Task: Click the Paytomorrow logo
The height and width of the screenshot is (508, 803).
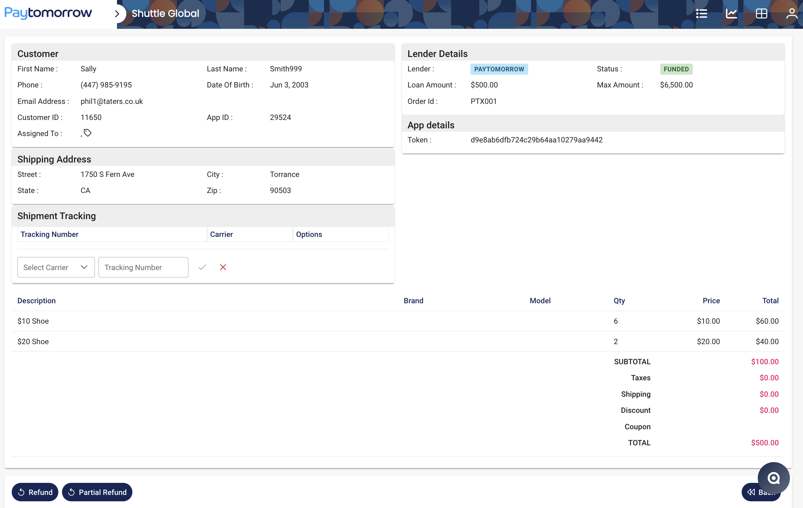Action: [x=48, y=13]
